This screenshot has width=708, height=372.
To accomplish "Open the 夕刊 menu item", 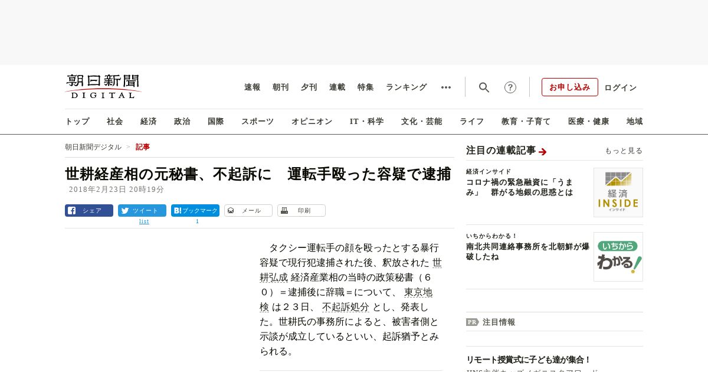I will [x=309, y=87].
